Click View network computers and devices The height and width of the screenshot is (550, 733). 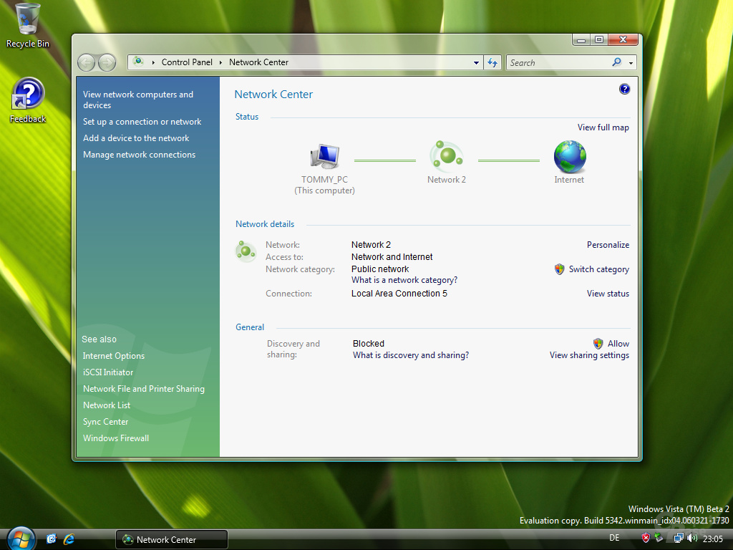coord(138,100)
